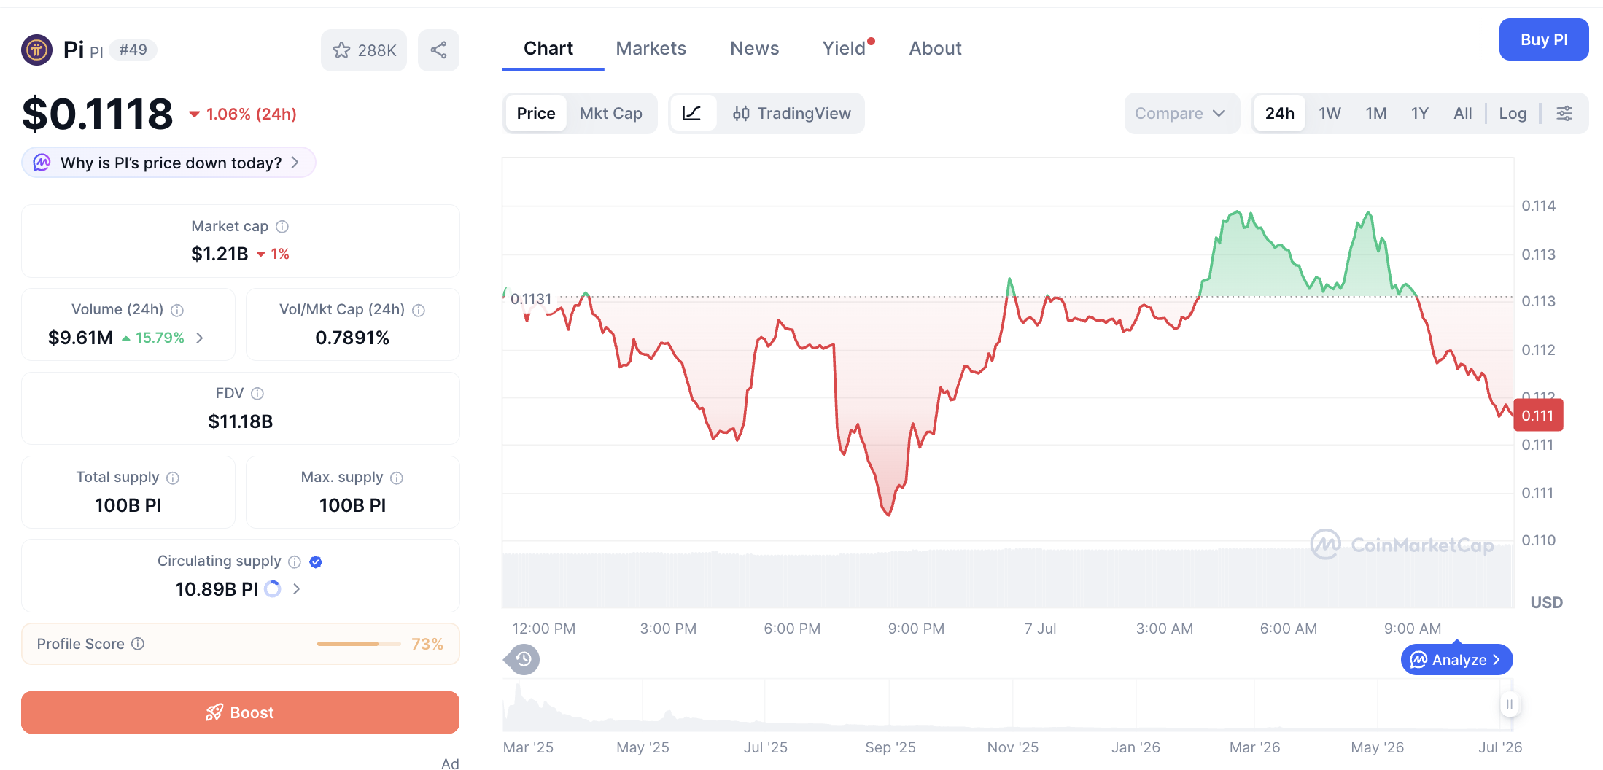This screenshot has height=770, width=1603.
Task: Expand Circulating supply details chevron
Action: (x=296, y=589)
